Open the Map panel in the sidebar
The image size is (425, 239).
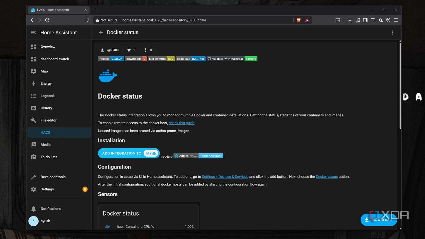point(44,71)
